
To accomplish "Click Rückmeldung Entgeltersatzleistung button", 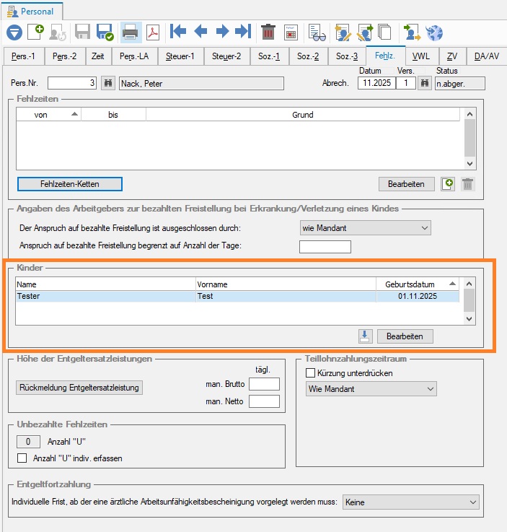I will tap(79, 388).
